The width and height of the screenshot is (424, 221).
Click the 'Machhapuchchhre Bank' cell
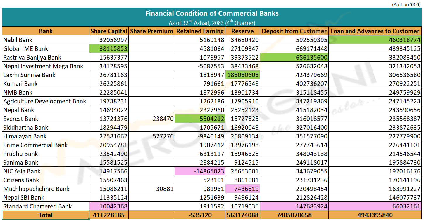[46, 189]
